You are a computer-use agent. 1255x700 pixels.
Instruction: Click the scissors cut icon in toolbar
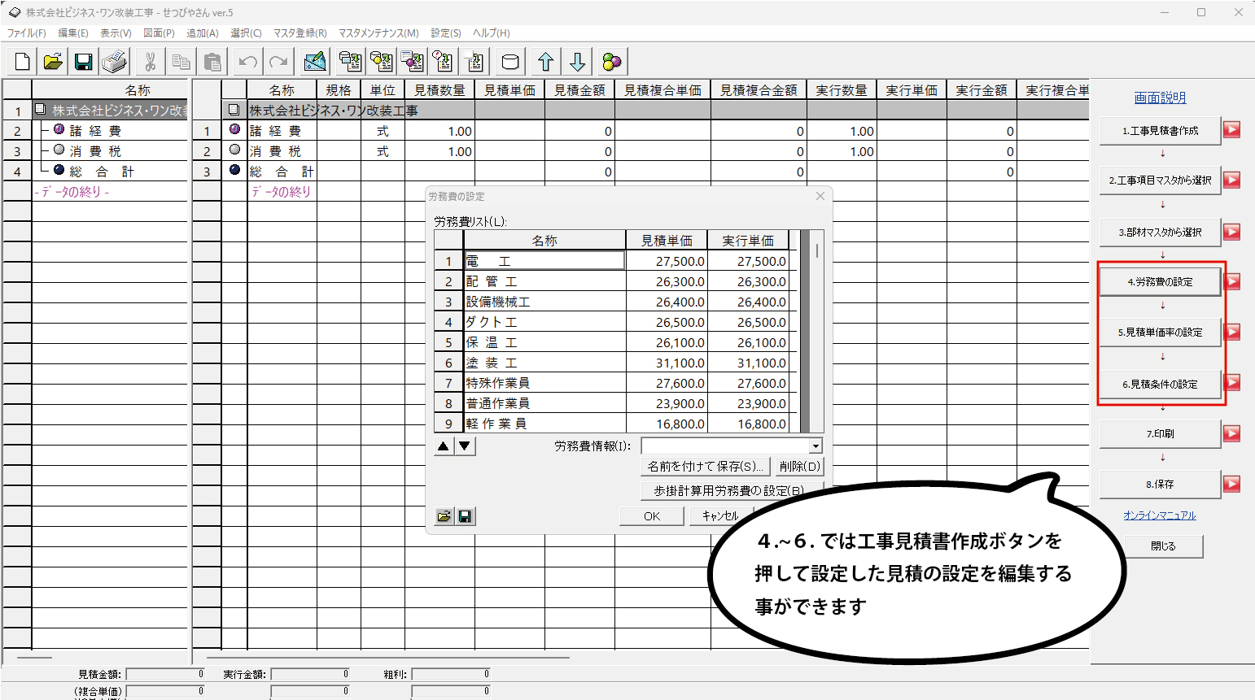click(x=151, y=62)
